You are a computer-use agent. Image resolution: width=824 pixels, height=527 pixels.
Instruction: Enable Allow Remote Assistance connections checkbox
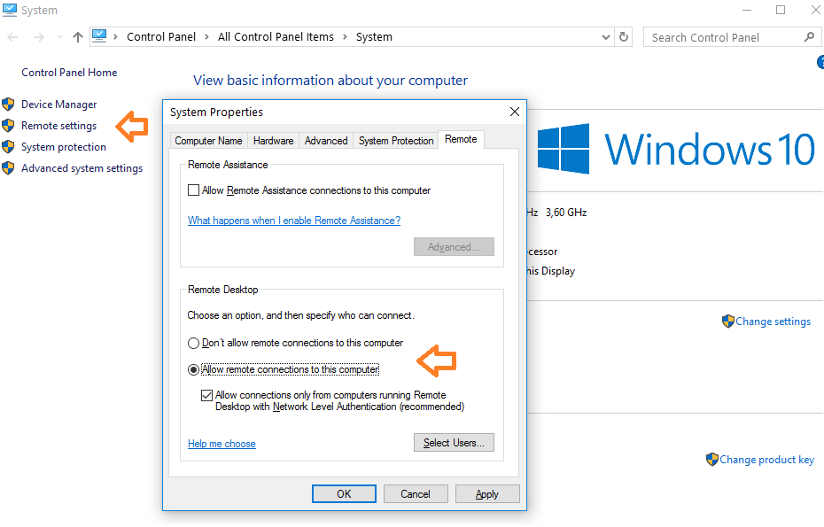194,190
